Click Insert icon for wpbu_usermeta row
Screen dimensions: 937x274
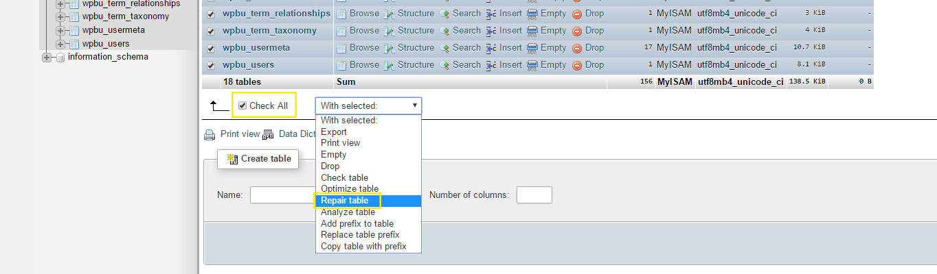tap(491, 48)
